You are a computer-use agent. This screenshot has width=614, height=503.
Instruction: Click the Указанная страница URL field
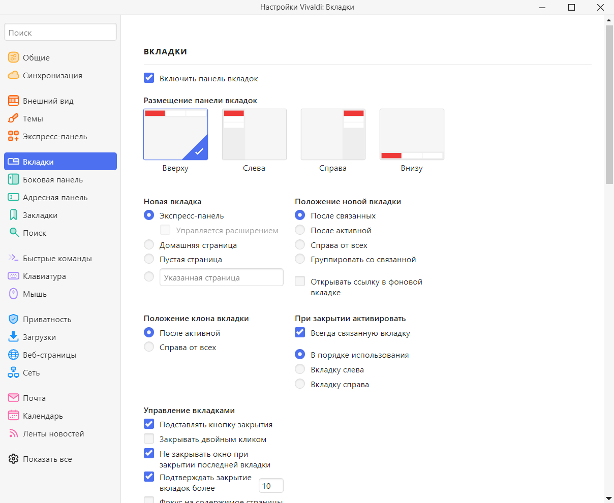(x=222, y=277)
